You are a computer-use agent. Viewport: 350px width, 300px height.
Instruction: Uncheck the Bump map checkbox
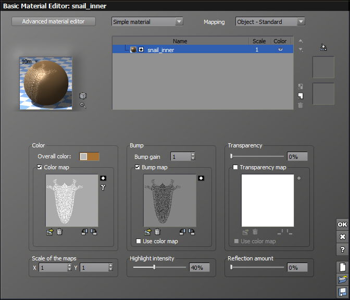click(138, 167)
